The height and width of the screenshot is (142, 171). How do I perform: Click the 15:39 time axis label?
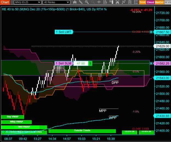(111, 139)
